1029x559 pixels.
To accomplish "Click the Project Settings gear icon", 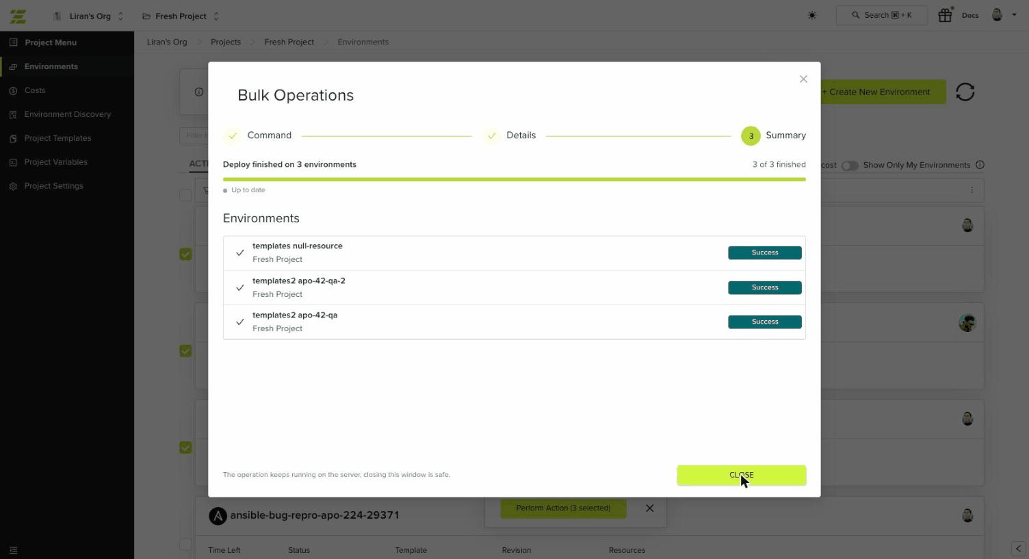I will point(13,186).
